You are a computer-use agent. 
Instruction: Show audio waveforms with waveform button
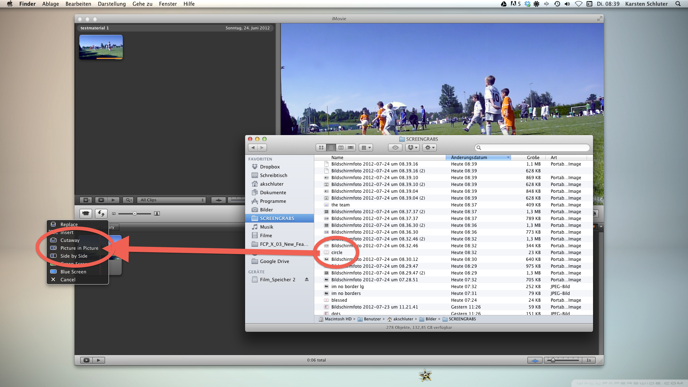218,200
